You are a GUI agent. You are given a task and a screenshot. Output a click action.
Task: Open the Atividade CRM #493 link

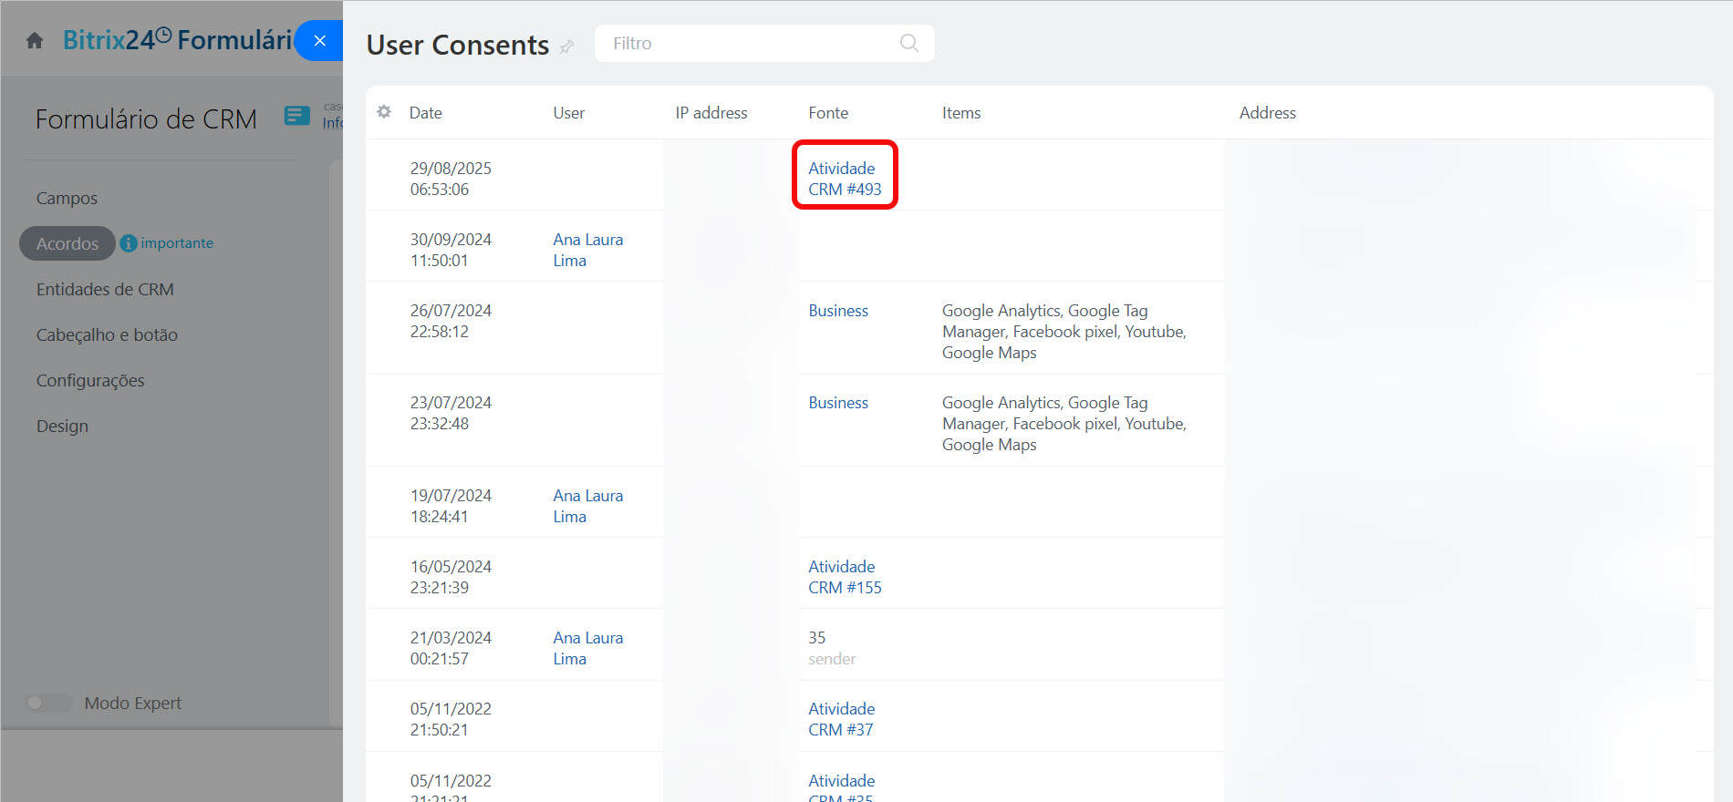[844, 179]
